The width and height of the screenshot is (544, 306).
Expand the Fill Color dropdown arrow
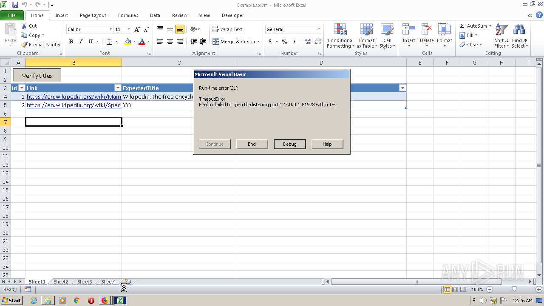(x=134, y=42)
